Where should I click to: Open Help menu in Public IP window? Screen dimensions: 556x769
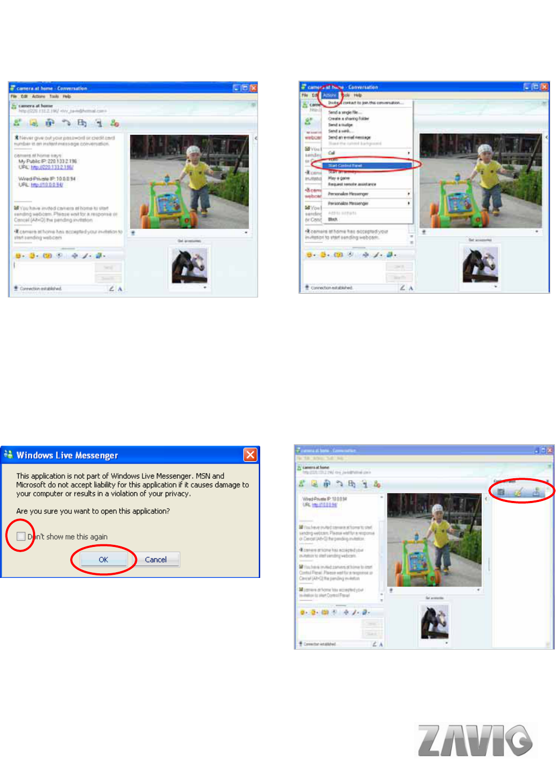[x=67, y=96]
